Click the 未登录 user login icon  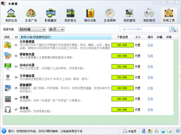point(125,131)
